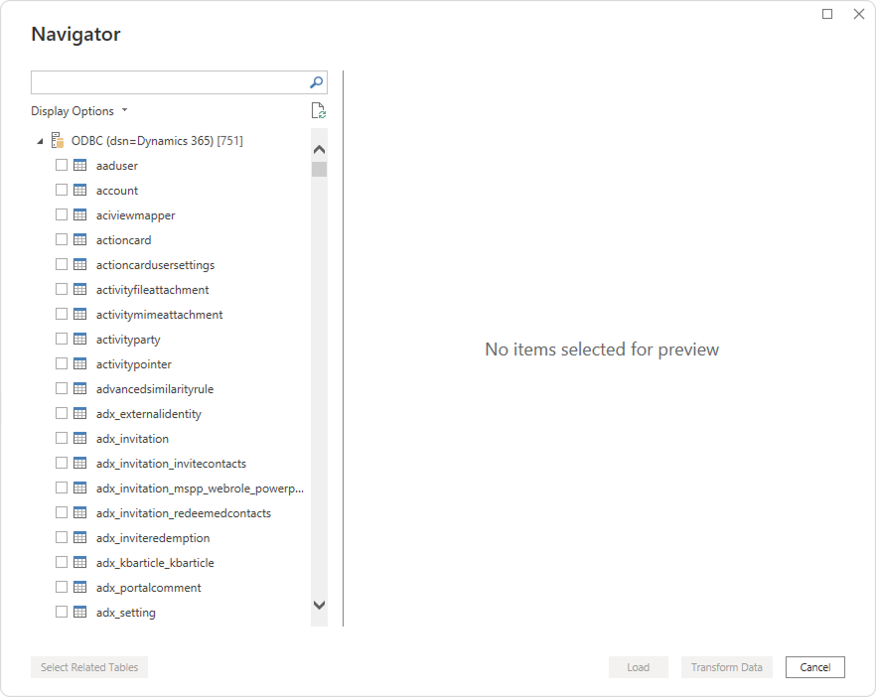876x697 pixels.
Task: Tick the adx_portalcomment checkbox
Action: (x=62, y=588)
